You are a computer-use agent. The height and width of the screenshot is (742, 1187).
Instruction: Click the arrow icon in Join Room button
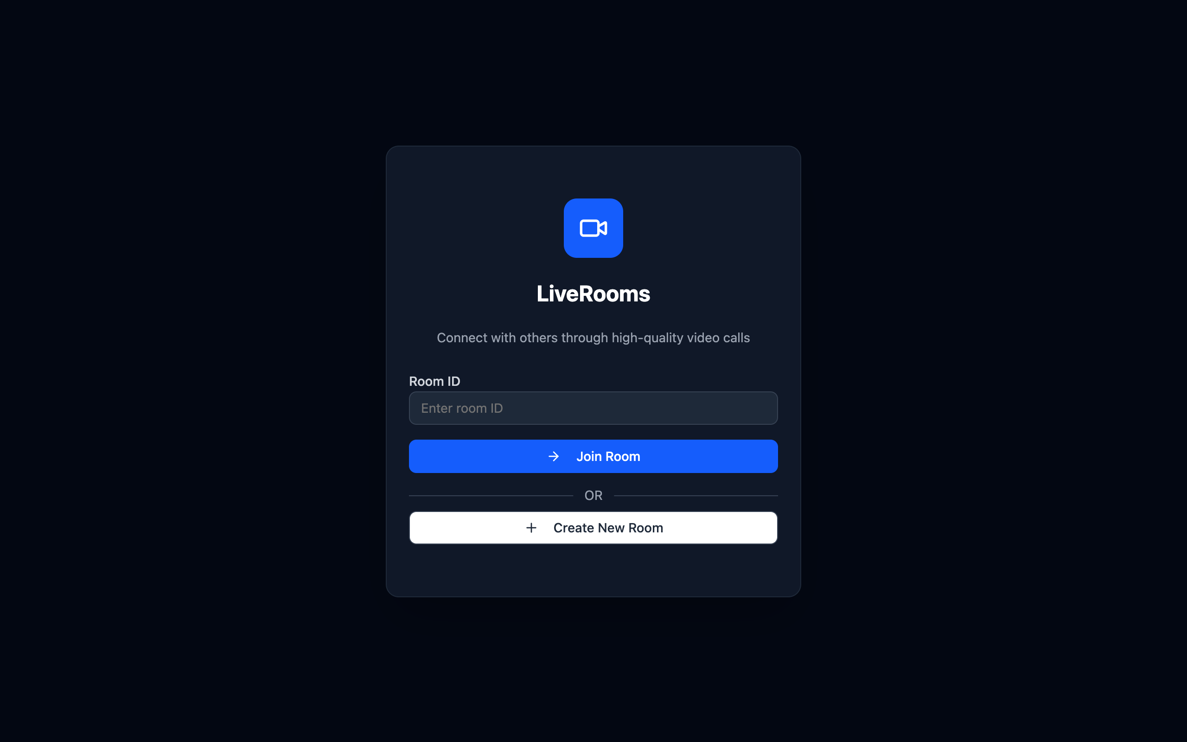[x=553, y=456]
